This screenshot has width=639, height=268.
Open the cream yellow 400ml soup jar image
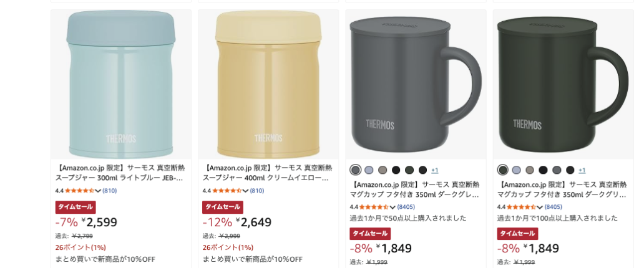(268, 84)
